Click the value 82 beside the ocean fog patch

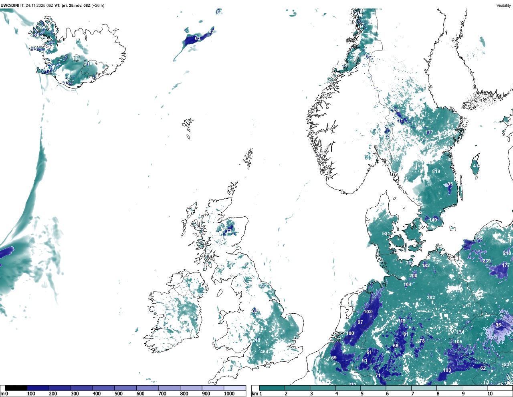pyautogui.click(x=211, y=32)
